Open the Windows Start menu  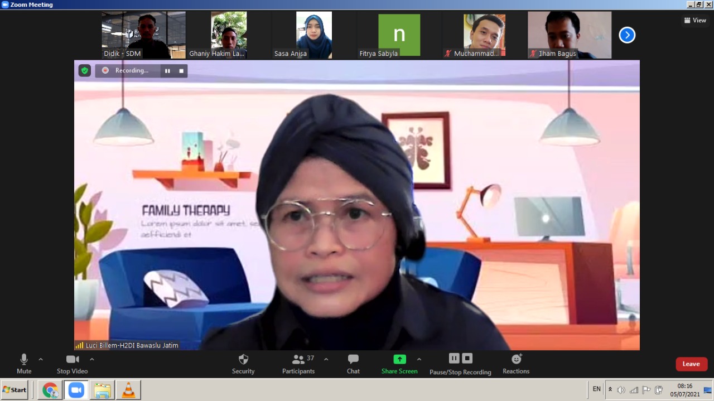click(x=15, y=389)
